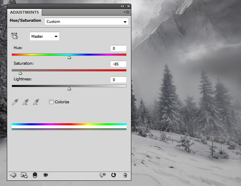This screenshot has width=241, height=186.
Task: Focus the Hue value field
Action: [118, 48]
